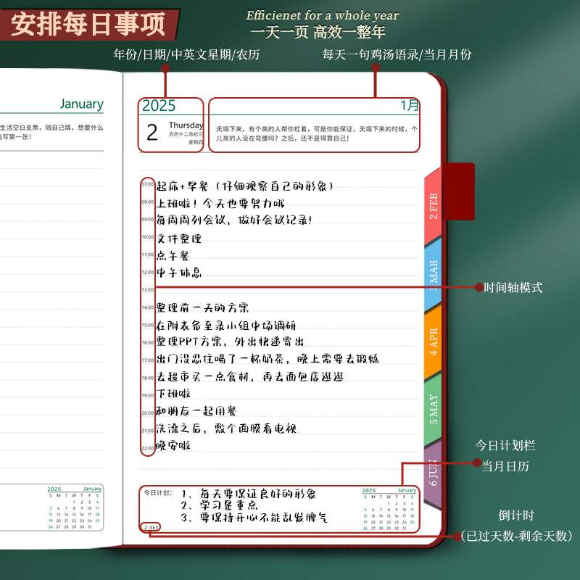Click the 1月 month label
The width and height of the screenshot is (580, 580).
click(410, 105)
